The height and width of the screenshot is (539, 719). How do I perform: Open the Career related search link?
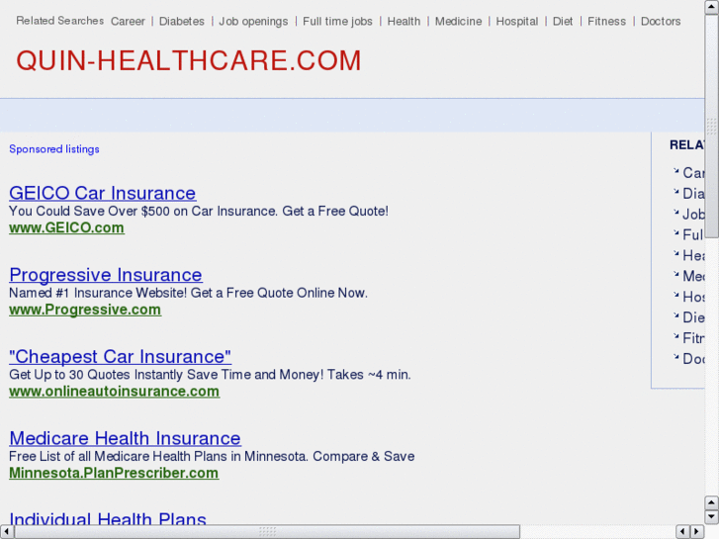pyautogui.click(x=128, y=21)
